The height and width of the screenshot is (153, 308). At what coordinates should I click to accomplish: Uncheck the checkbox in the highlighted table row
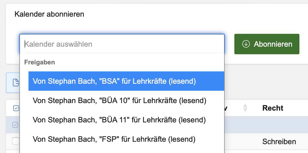click(x=16, y=125)
